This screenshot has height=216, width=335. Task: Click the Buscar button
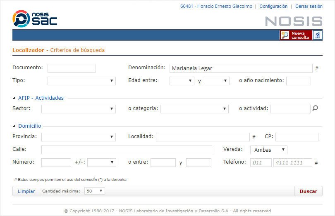click(309, 191)
